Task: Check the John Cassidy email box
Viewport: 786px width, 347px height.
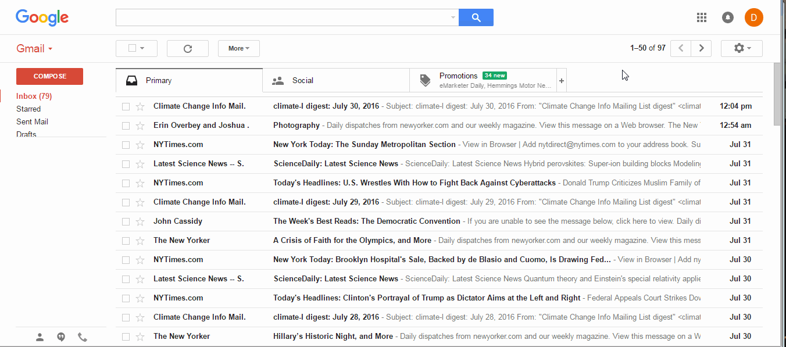Action: click(x=126, y=221)
